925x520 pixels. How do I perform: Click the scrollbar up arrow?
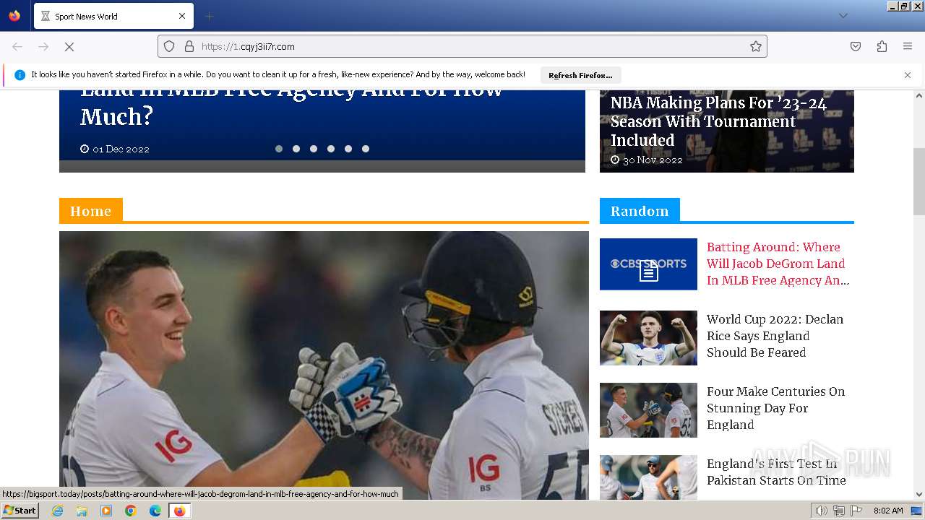[x=919, y=95]
